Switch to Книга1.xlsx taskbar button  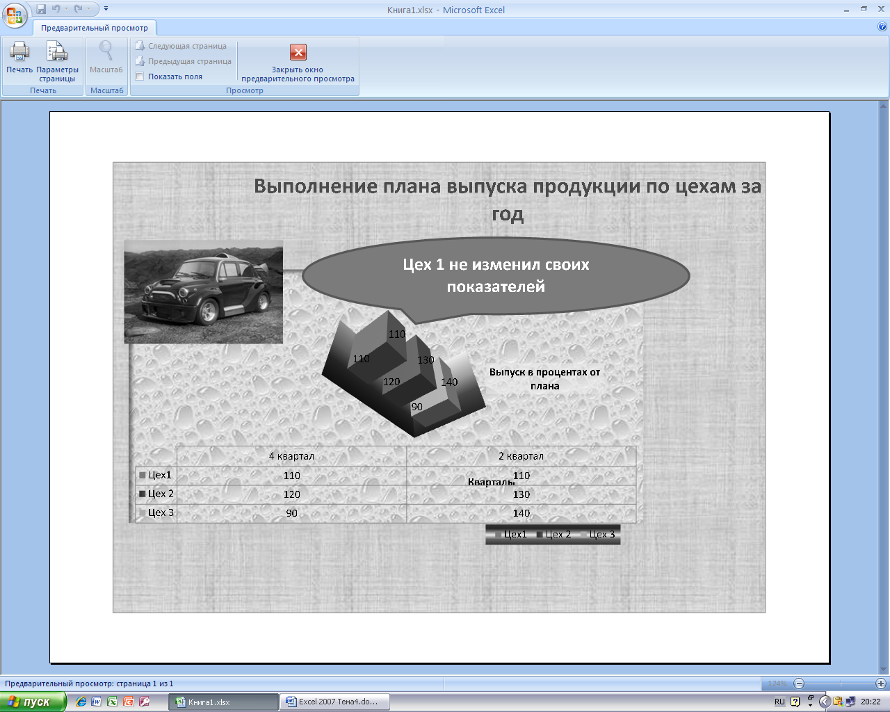pos(223,702)
